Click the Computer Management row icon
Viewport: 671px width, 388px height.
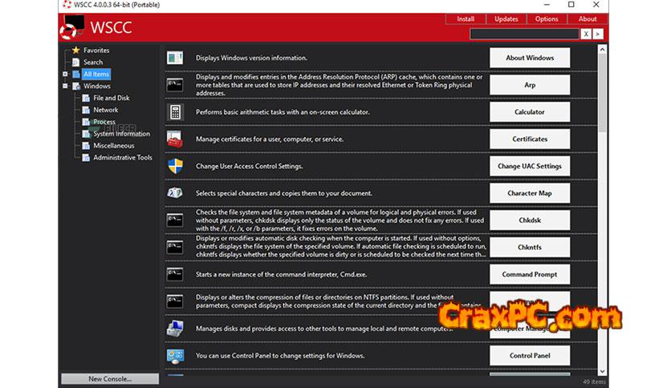coord(175,328)
